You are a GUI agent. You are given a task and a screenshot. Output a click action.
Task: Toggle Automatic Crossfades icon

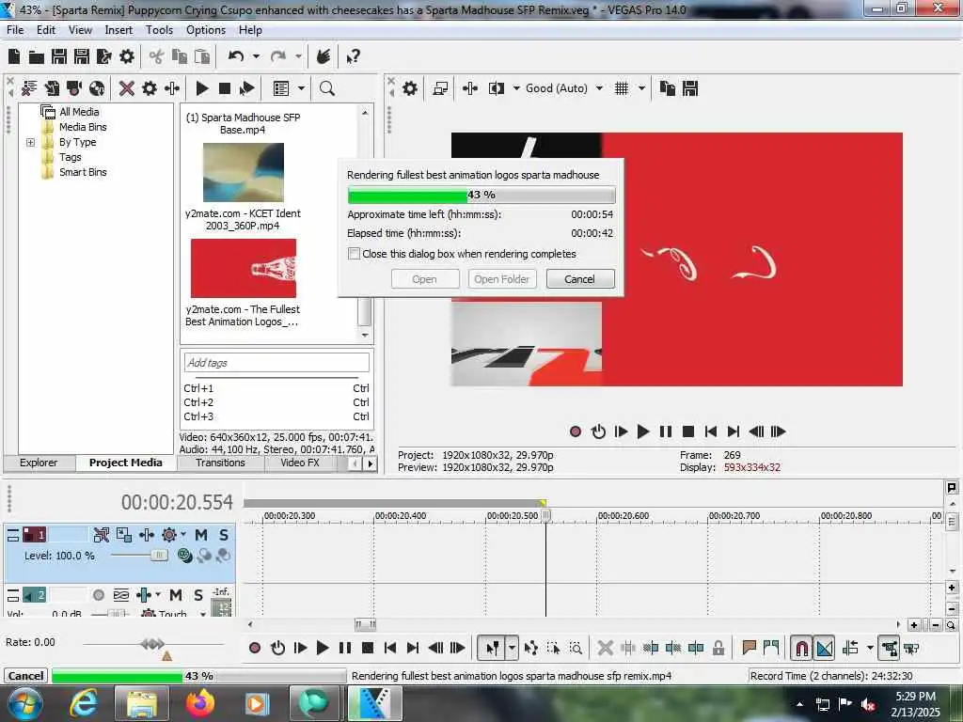pos(825,648)
